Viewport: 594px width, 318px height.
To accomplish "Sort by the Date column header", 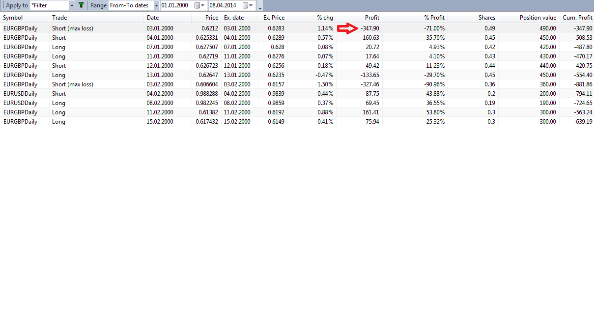I will [x=168, y=18].
